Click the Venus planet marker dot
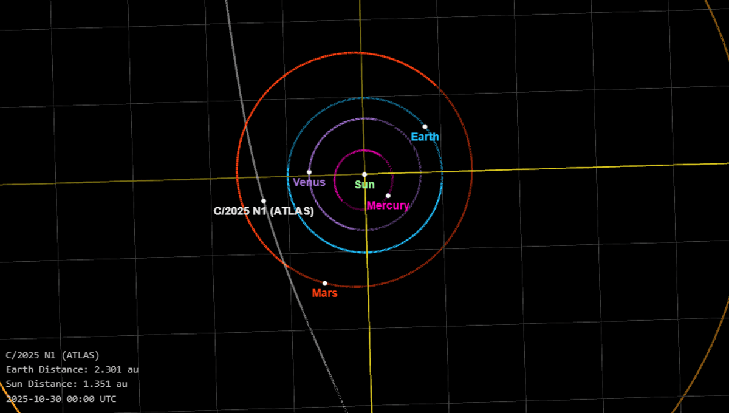 click(309, 172)
